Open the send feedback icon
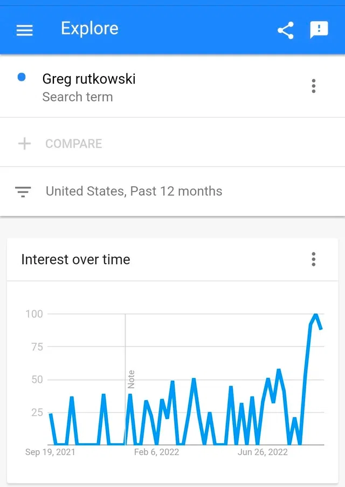This screenshot has width=345, height=487. click(319, 30)
